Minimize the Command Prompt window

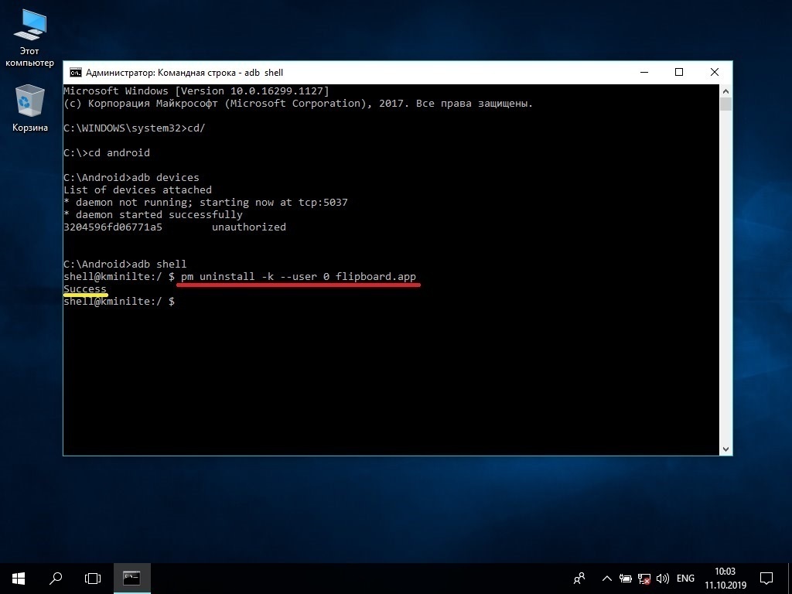[644, 72]
